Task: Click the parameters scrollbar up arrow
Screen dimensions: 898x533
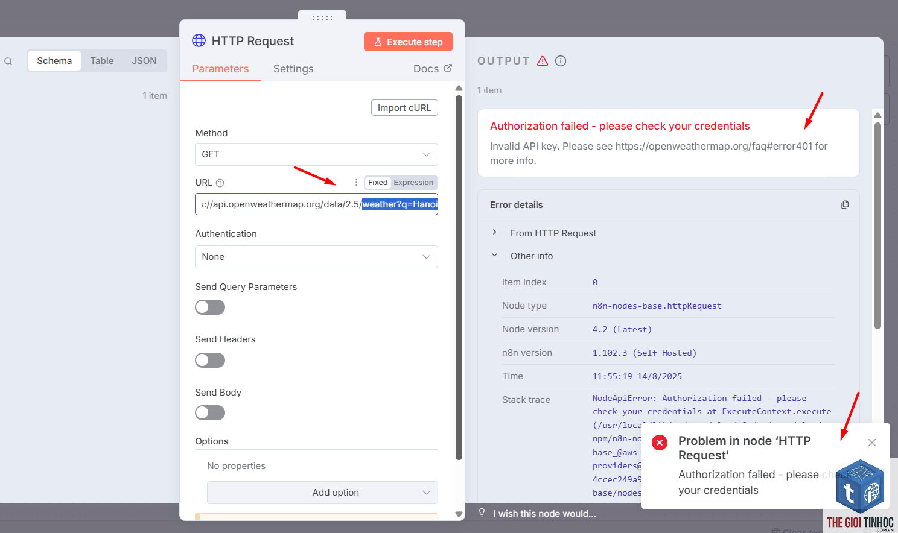Action: pos(459,88)
